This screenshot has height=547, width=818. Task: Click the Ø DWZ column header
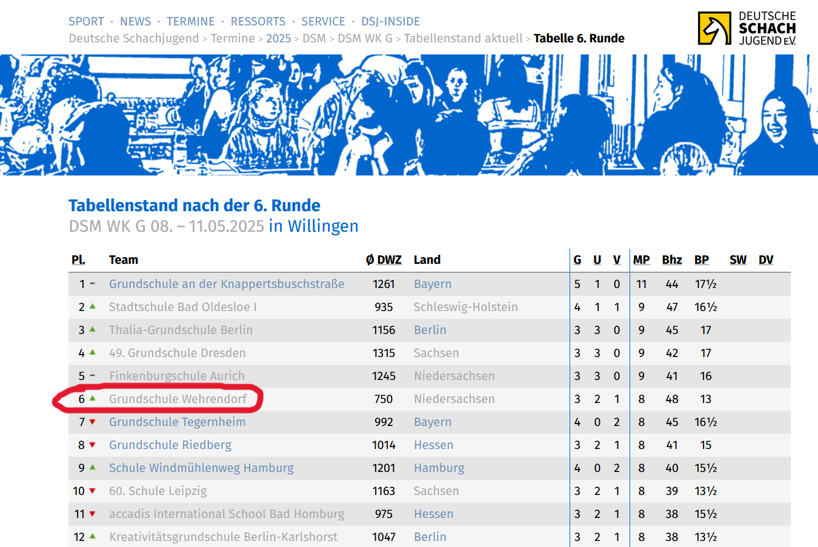pyautogui.click(x=384, y=260)
